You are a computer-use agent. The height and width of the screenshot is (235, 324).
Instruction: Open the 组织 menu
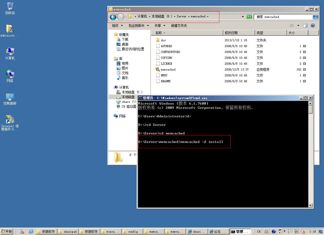tap(117, 26)
